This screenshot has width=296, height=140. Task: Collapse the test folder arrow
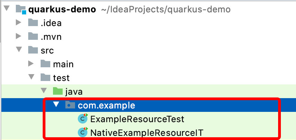point(32,77)
